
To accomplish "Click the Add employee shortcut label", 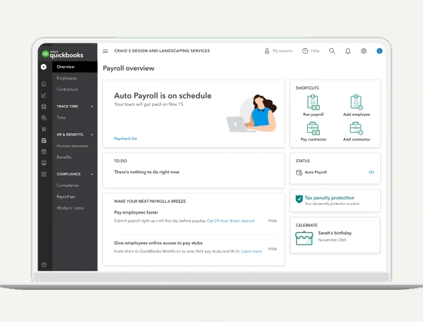I will [357, 114].
